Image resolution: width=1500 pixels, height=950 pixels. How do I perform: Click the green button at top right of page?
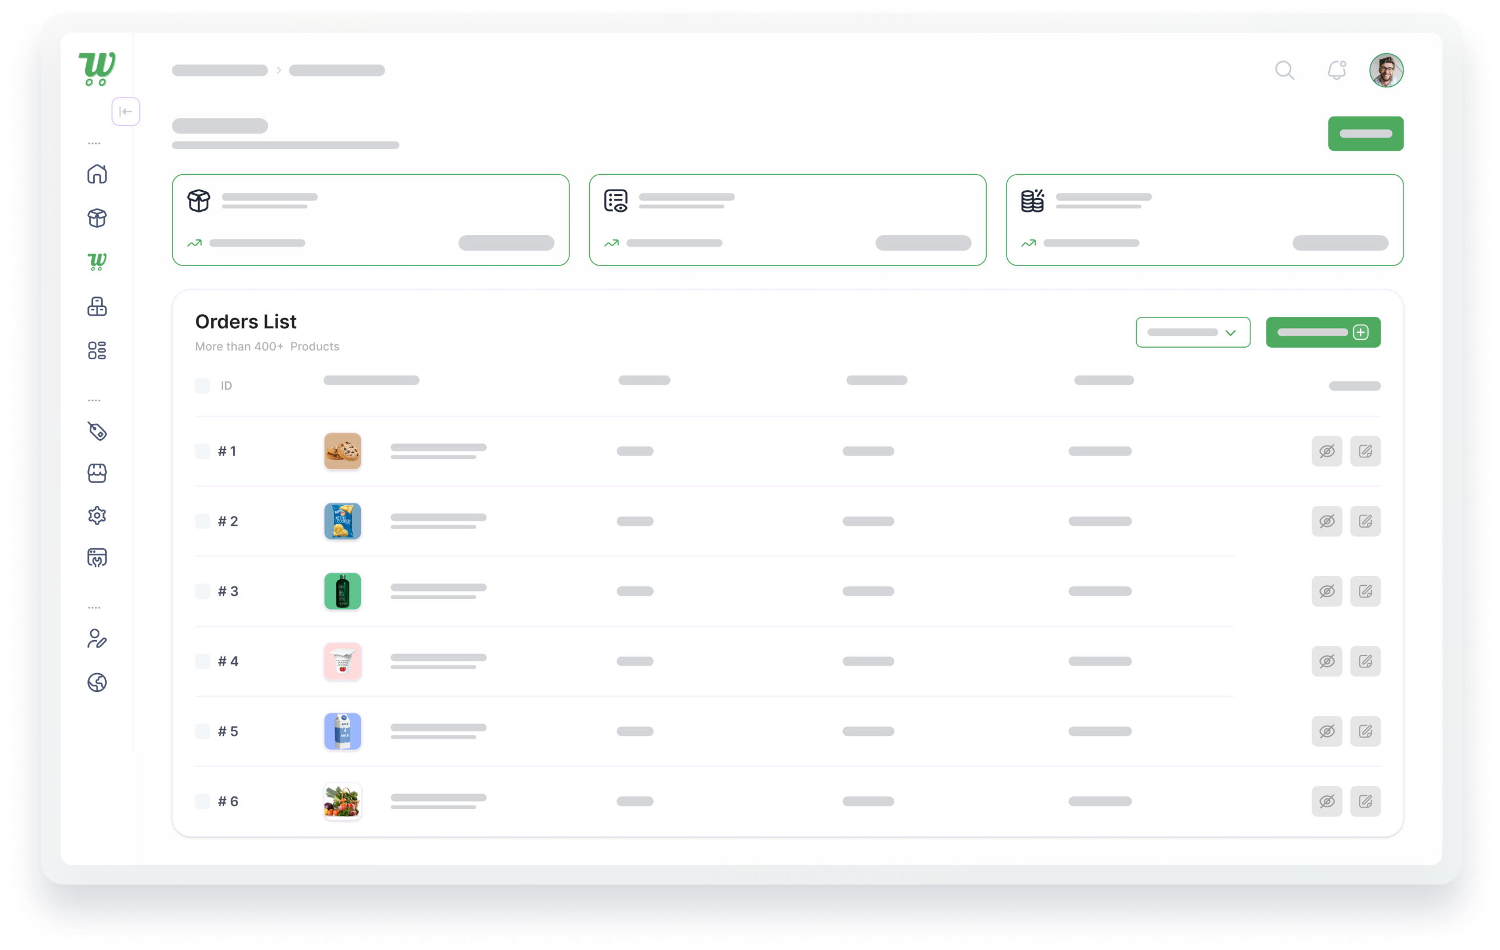pyautogui.click(x=1365, y=134)
